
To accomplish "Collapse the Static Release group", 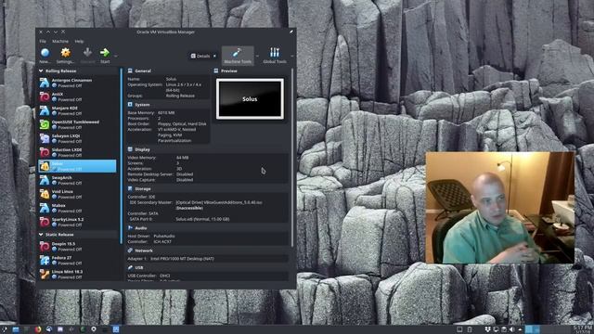I will pyautogui.click(x=41, y=235).
